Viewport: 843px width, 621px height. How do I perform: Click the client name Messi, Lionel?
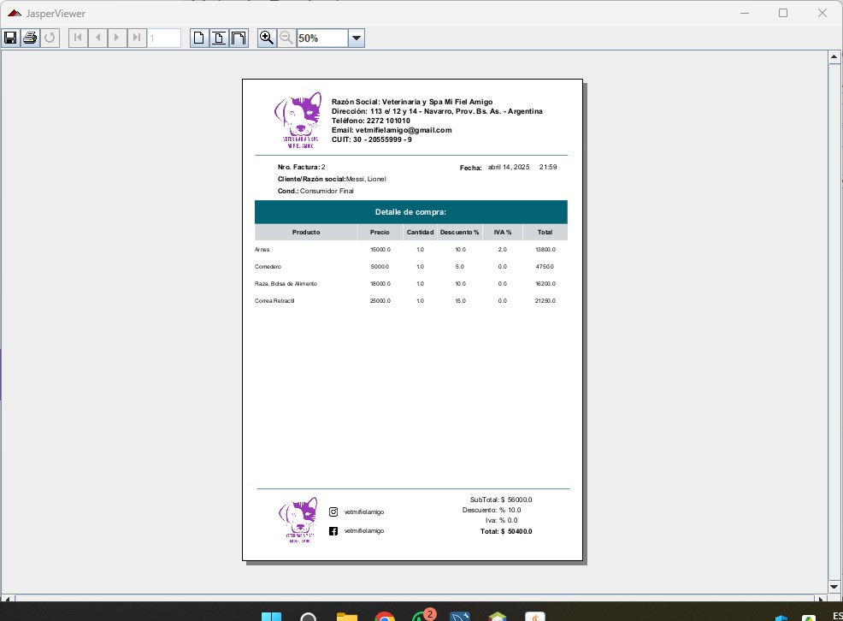coord(366,179)
